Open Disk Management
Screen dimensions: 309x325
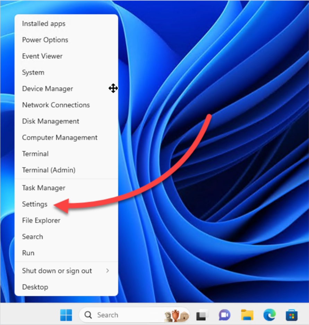tap(66, 121)
